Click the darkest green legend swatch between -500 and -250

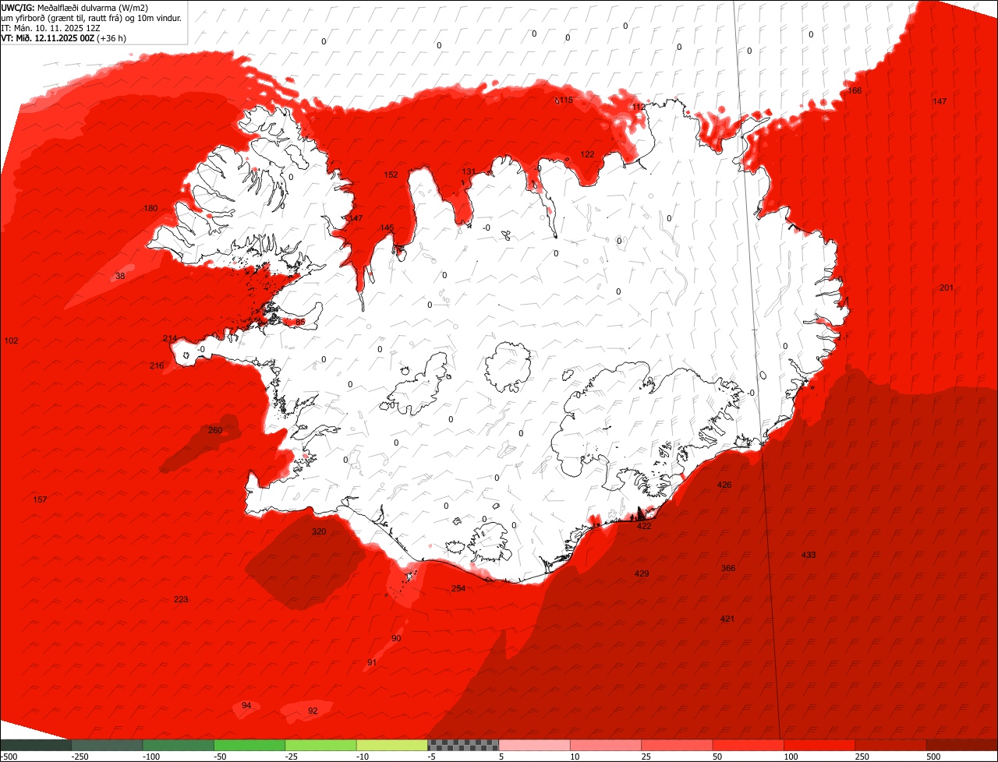coord(34,745)
